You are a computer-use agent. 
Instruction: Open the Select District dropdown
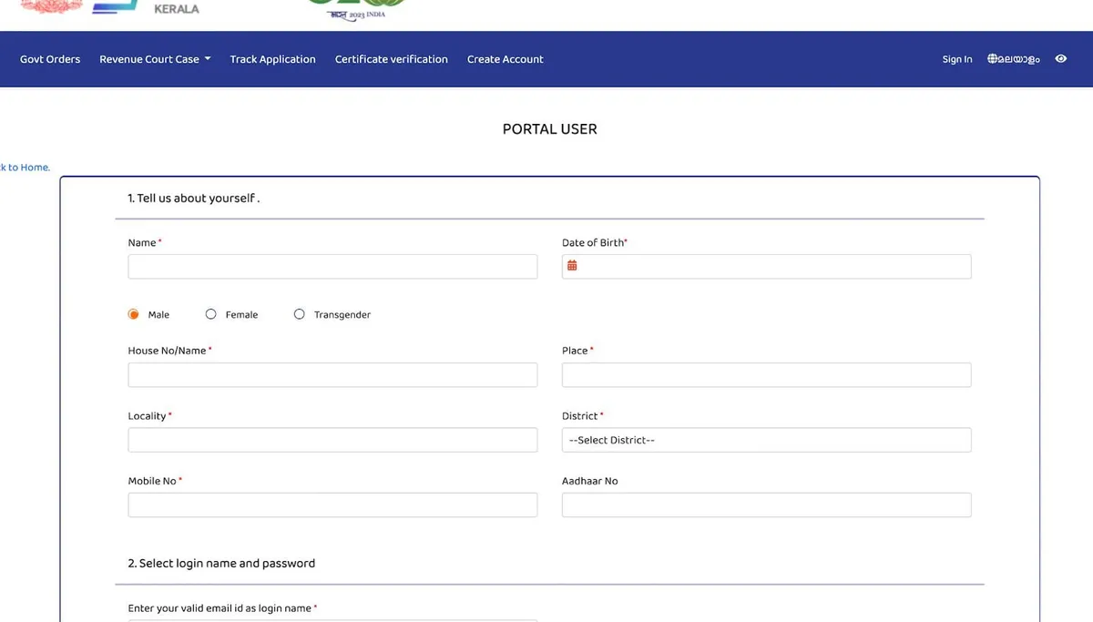coord(766,439)
